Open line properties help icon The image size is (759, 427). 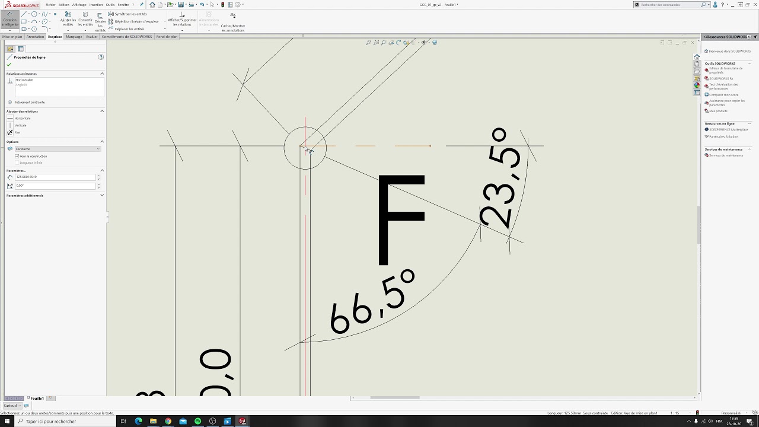tap(101, 57)
